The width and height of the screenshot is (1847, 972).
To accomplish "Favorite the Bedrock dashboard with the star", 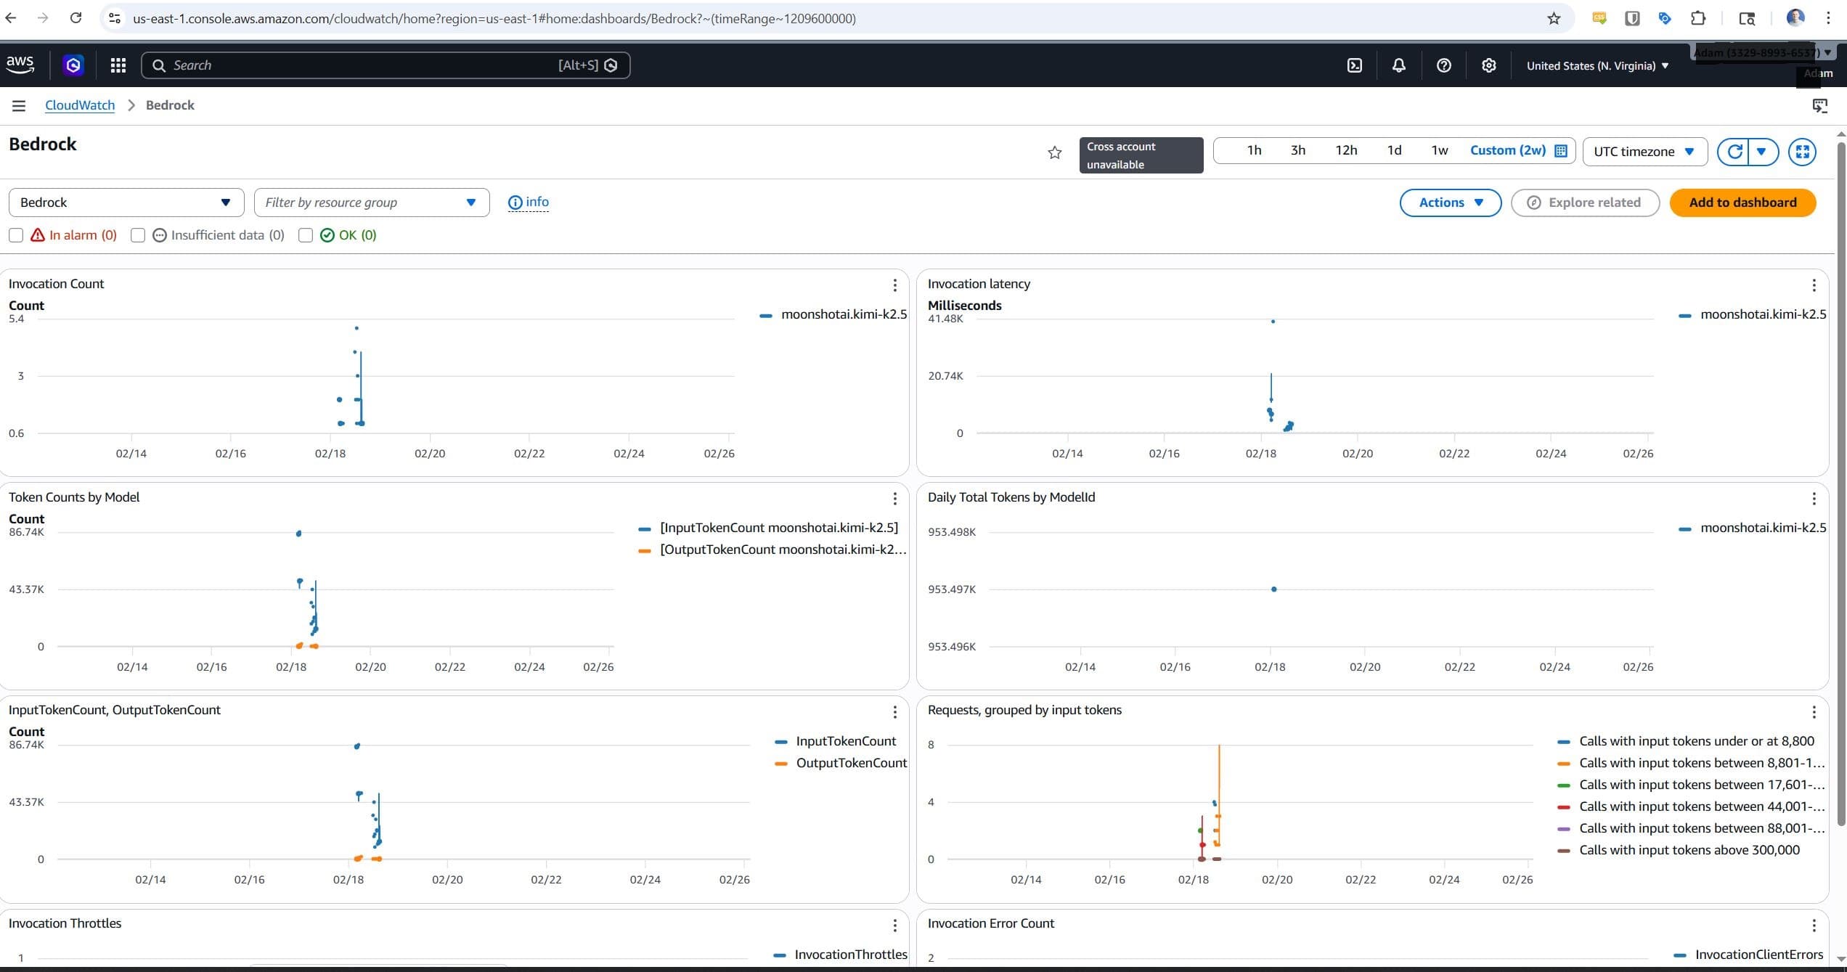I will coord(1055,152).
